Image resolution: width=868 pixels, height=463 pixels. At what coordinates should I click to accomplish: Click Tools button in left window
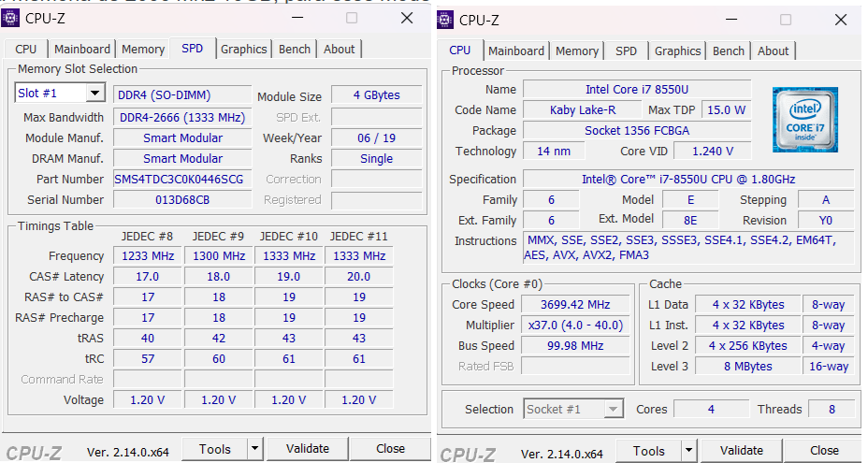click(x=215, y=449)
